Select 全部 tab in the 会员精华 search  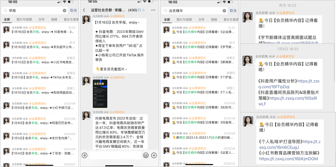[167, 20]
